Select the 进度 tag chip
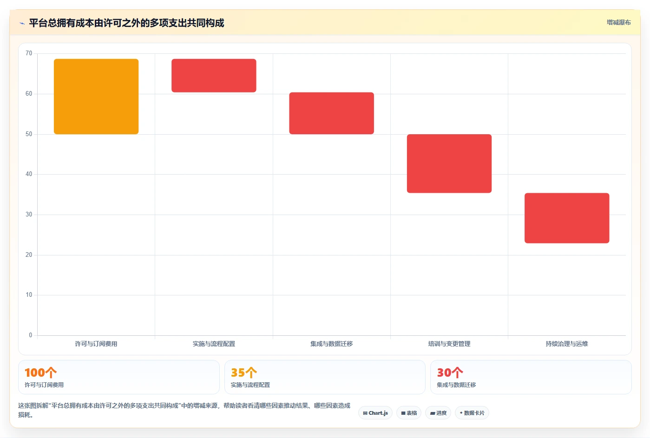Viewport: 650px width, 438px height. click(438, 413)
